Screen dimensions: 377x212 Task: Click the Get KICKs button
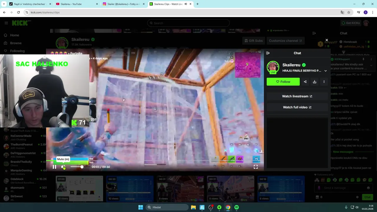[350, 23]
